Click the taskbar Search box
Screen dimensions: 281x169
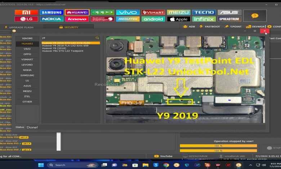[x=72, y=165]
